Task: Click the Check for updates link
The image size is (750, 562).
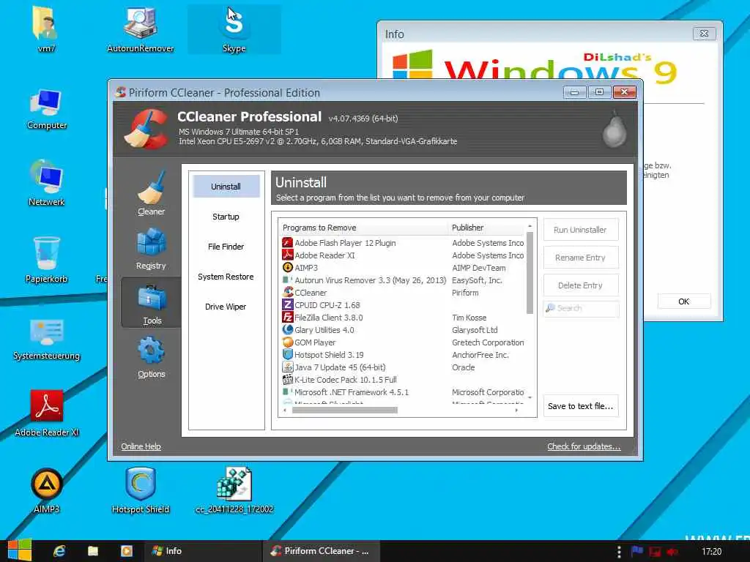Action: coord(584,446)
